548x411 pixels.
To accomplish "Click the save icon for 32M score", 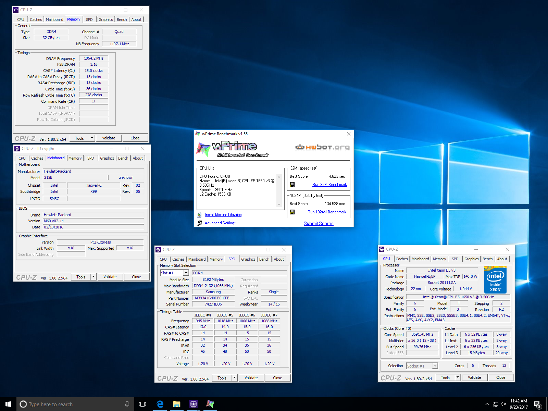I will click(x=292, y=185).
